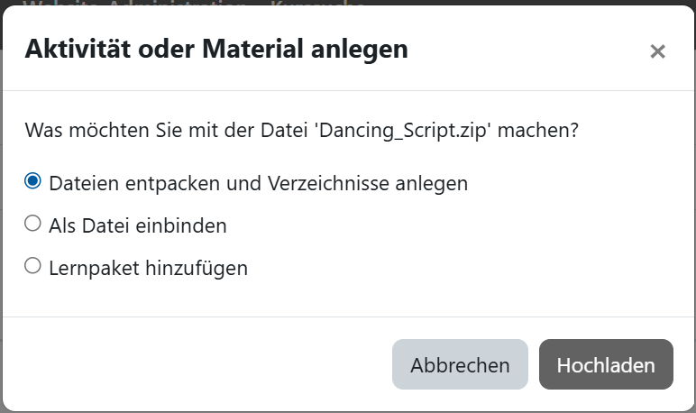The width and height of the screenshot is (696, 413).
Task: Enable the unpack files and create directories option
Action: pyautogui.click(x=33, y=181)
